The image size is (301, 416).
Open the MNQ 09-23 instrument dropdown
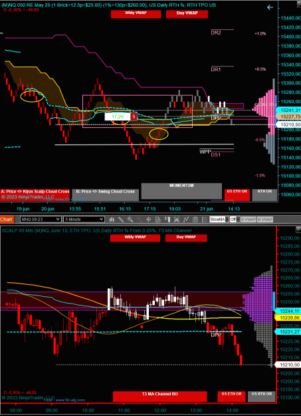click(x=41, y=220)
